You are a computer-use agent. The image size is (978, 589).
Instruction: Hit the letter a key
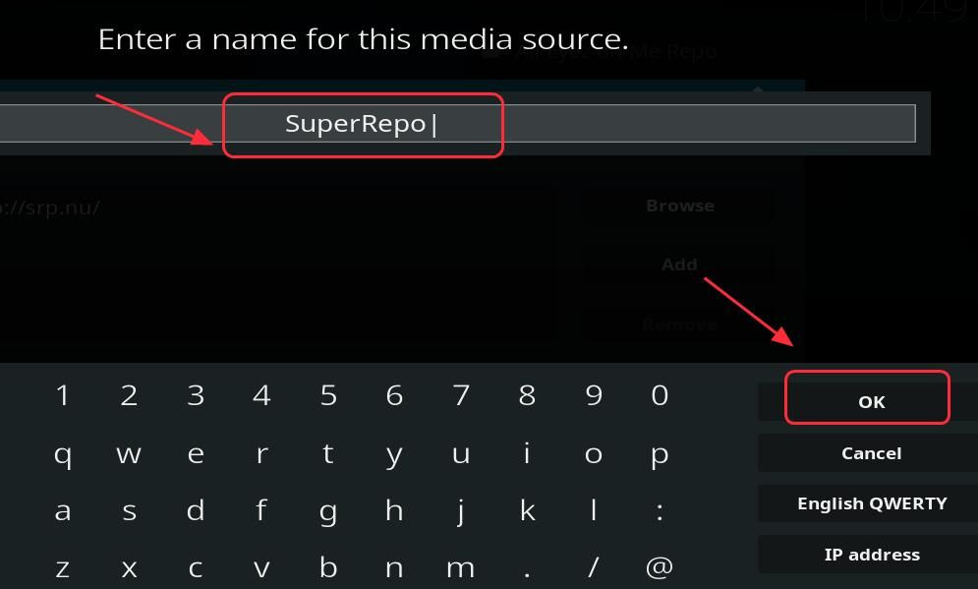[x=63, y=510]
